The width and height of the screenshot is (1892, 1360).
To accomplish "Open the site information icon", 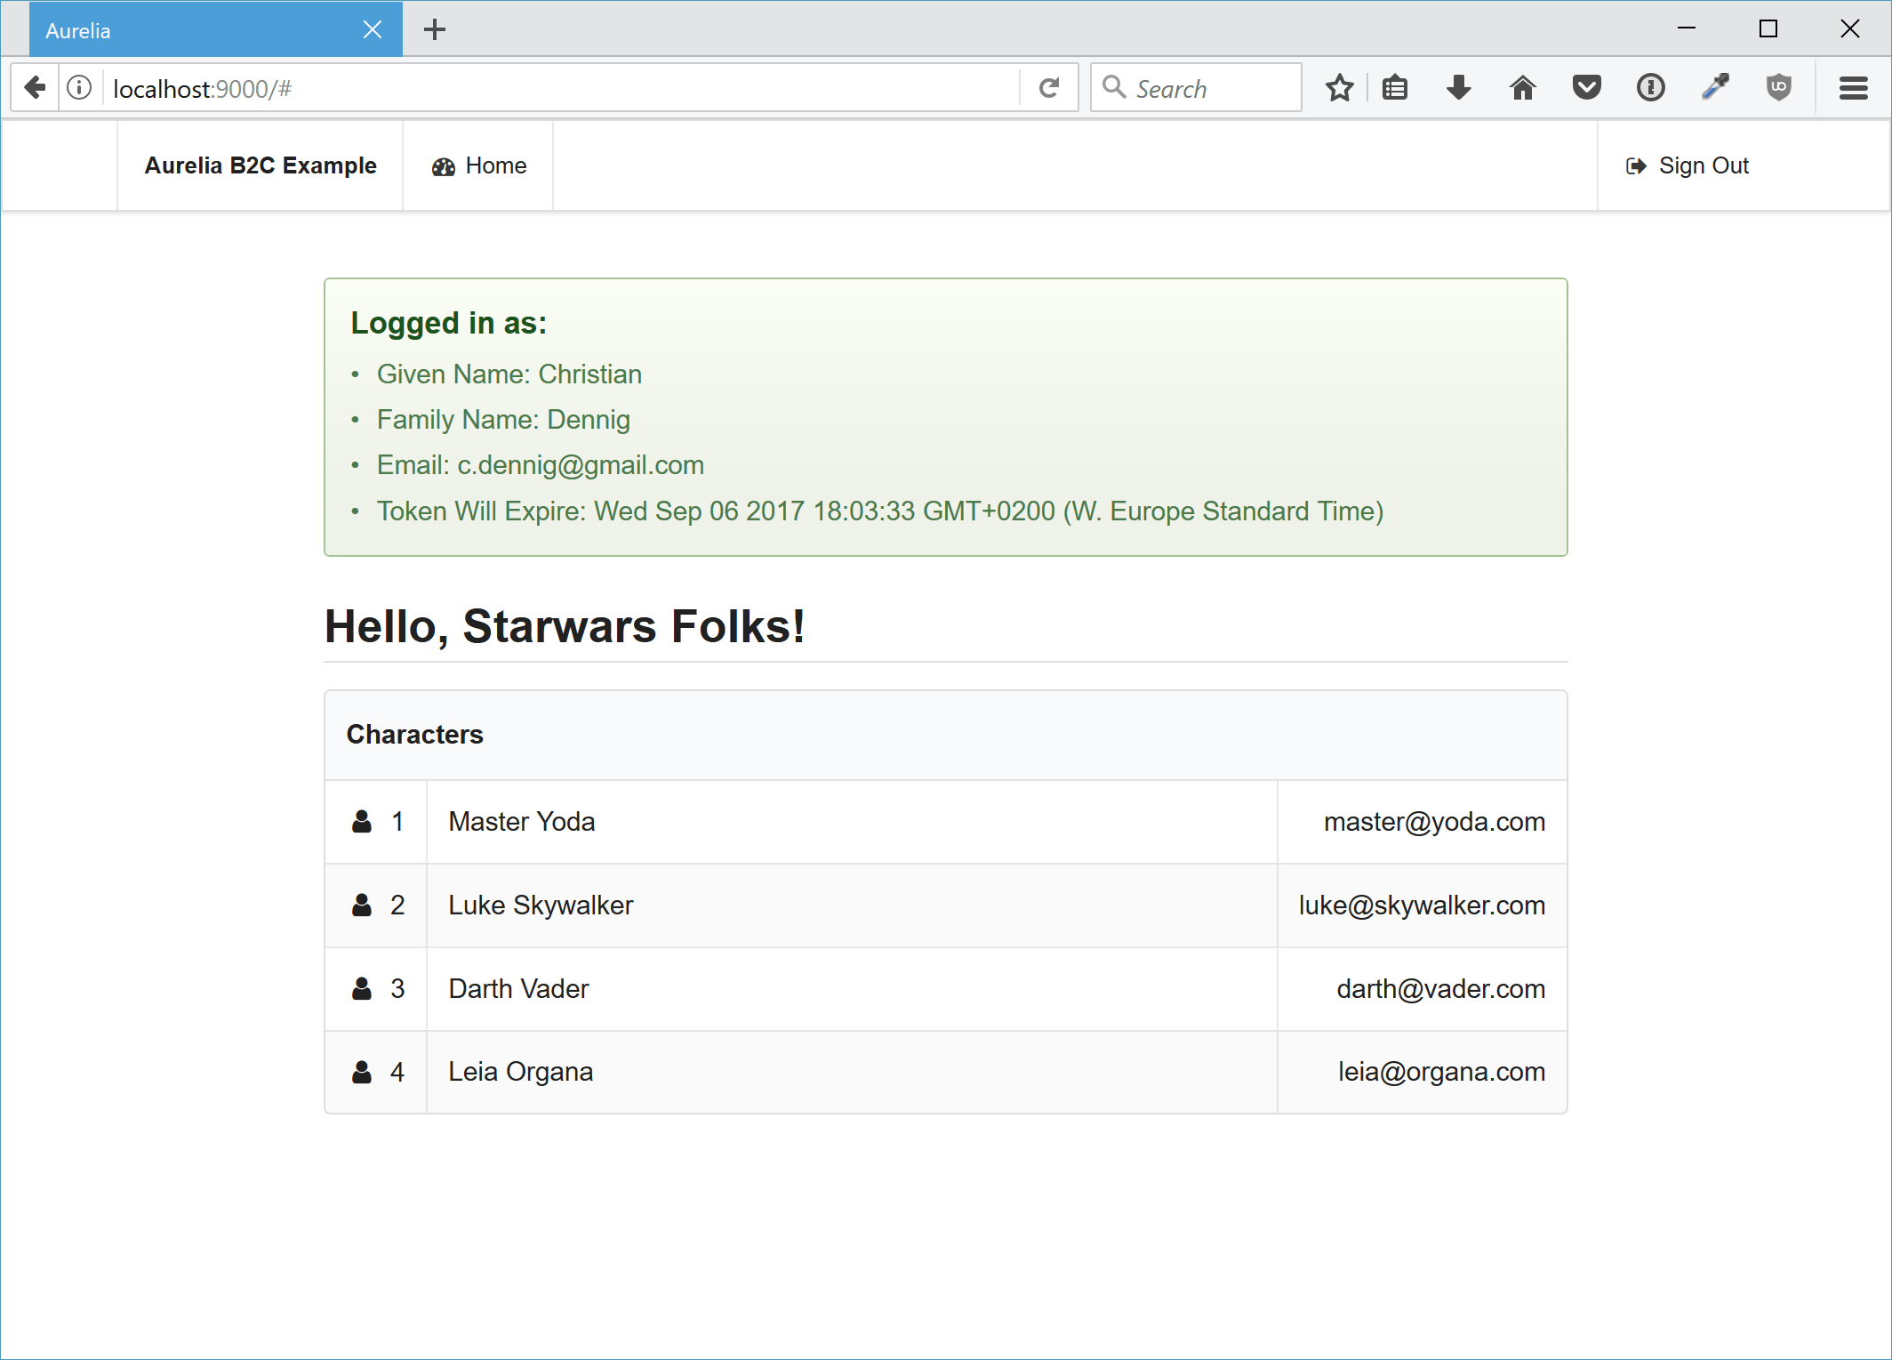I will 79,87.
